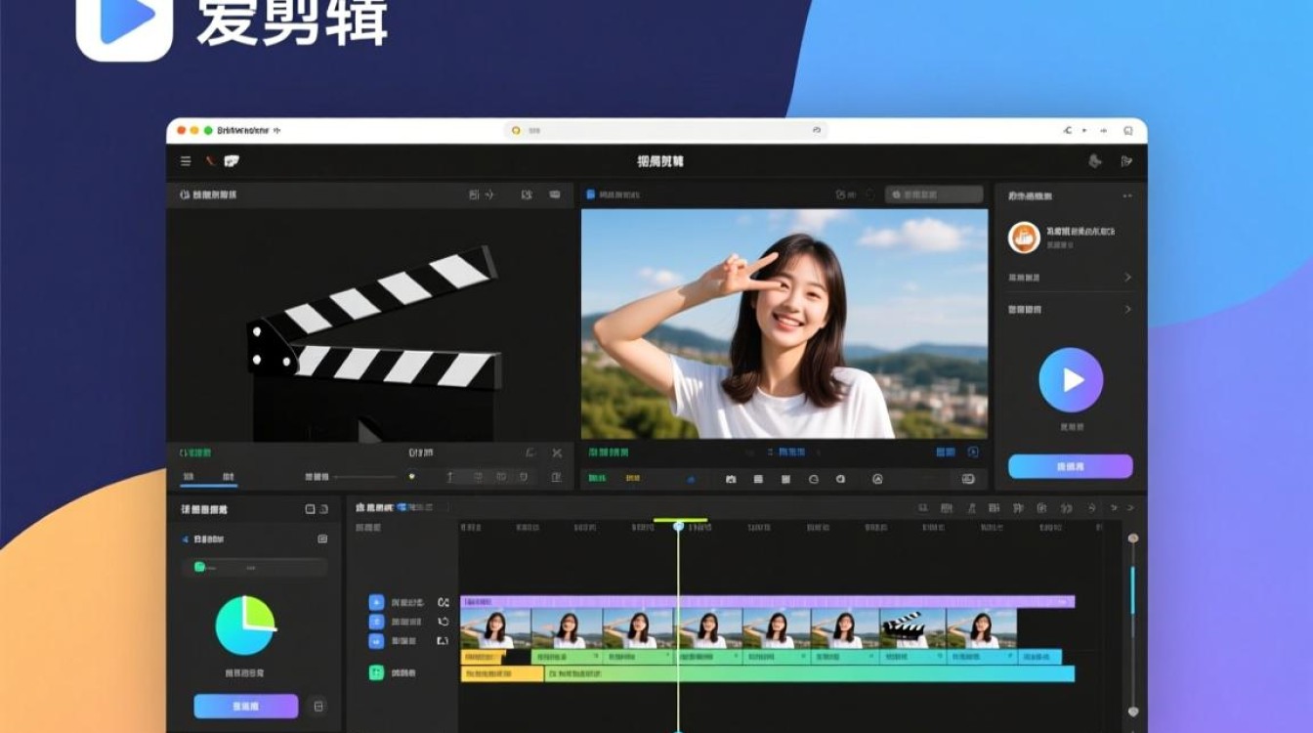
Task: Click the red slash icon next to the hamburger menu
Action: click(x=209, y=161)
